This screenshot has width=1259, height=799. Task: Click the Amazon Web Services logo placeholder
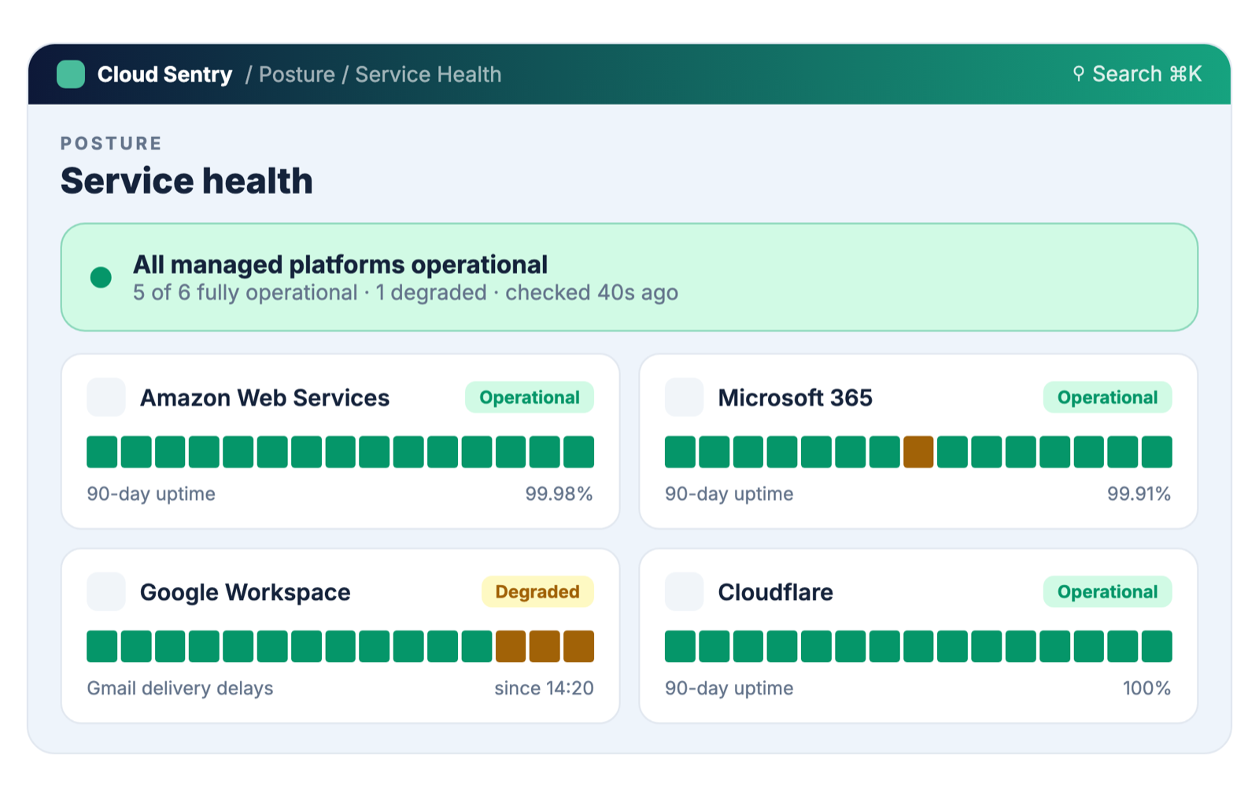pyautogui.click(x=106, y=398)
